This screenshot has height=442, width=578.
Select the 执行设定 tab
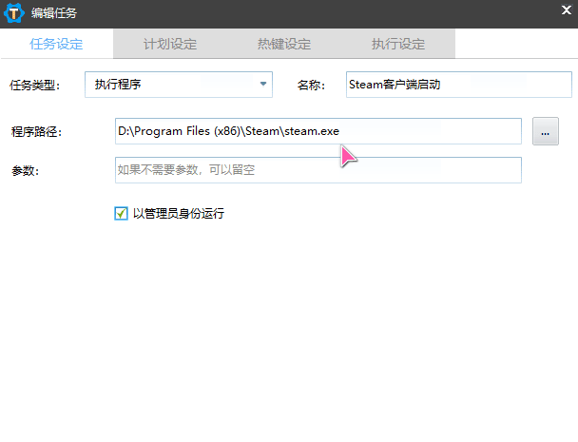398,44
